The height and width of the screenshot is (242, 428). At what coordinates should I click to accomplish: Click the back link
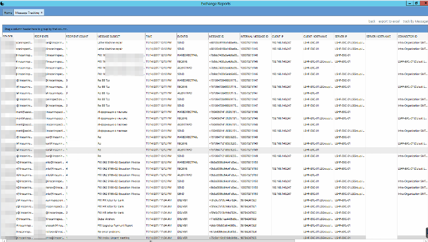click(x=372, y=20)
